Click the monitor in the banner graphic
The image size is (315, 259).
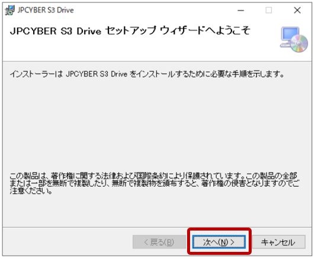(x=290, y=34)
